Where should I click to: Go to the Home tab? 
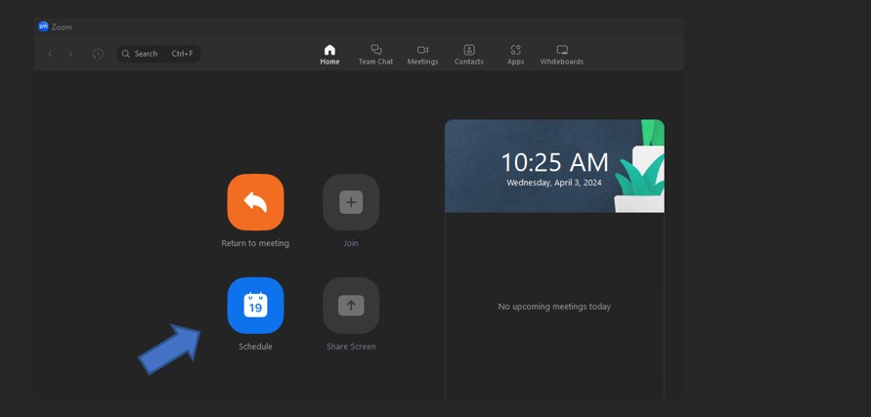click(x=330, y=55)
